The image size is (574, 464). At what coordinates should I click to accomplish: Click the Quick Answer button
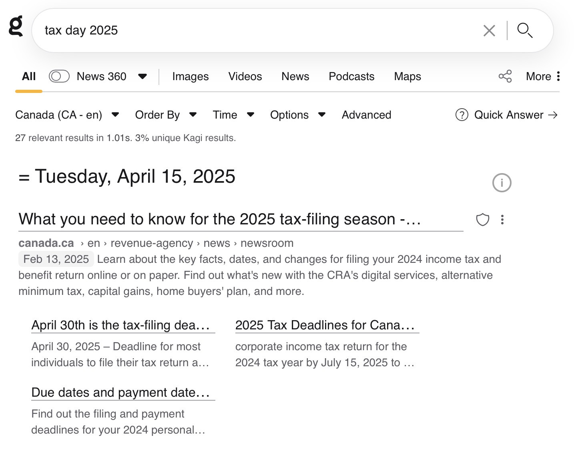(507, 115)
